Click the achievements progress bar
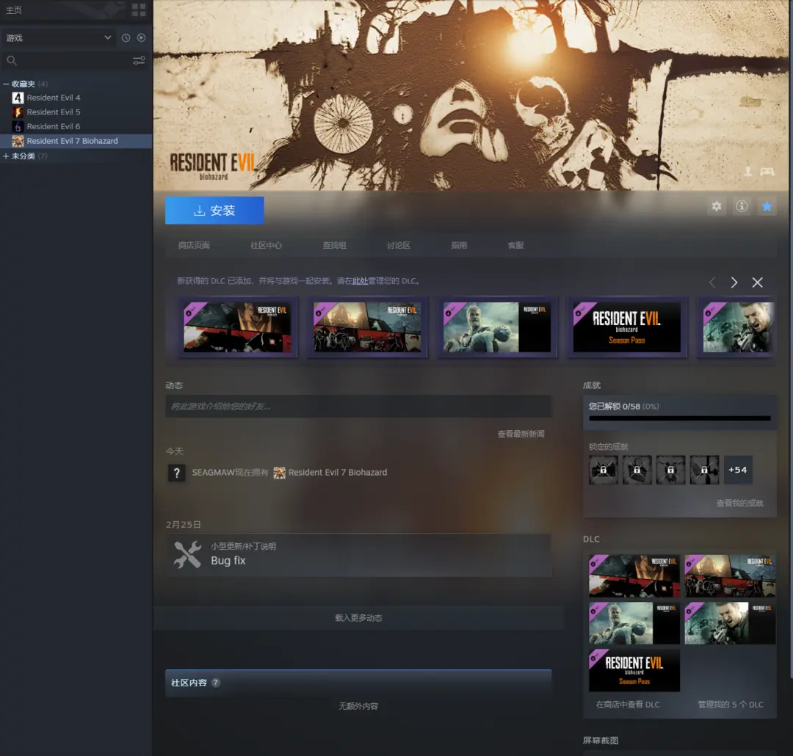The height and width of the screenshot is (756, 793). 680,418
